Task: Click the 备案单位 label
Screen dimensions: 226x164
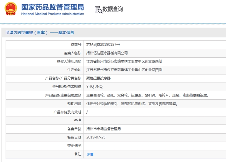Action: [74, 129]
